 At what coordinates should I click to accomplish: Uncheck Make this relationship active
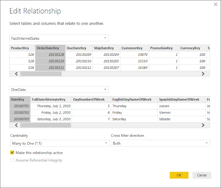tap(12, 153)
